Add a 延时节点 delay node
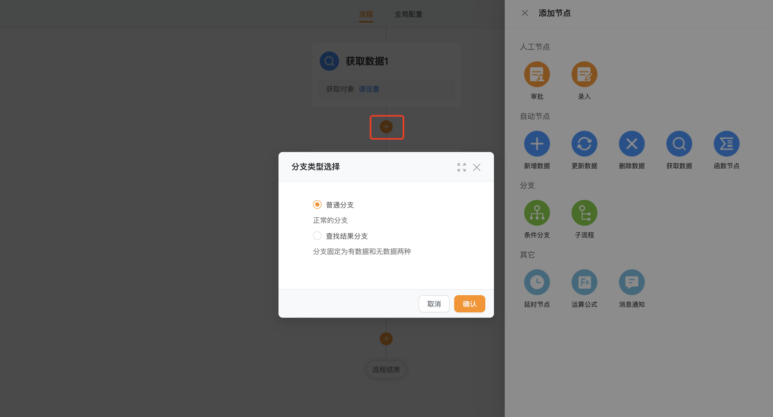The width and height of the screenshot is (773, 417). click(537, 282)
